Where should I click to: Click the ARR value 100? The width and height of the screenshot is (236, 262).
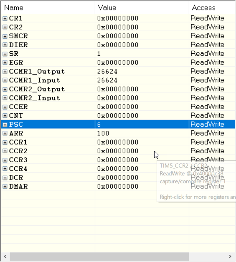tap(103, 134)
